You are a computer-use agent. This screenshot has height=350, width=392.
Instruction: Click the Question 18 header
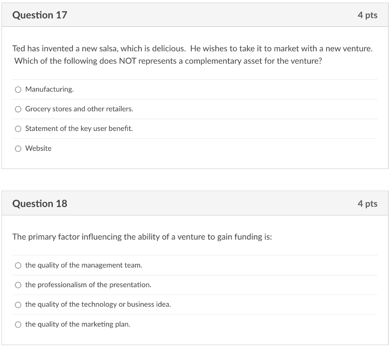click(40, 203)
